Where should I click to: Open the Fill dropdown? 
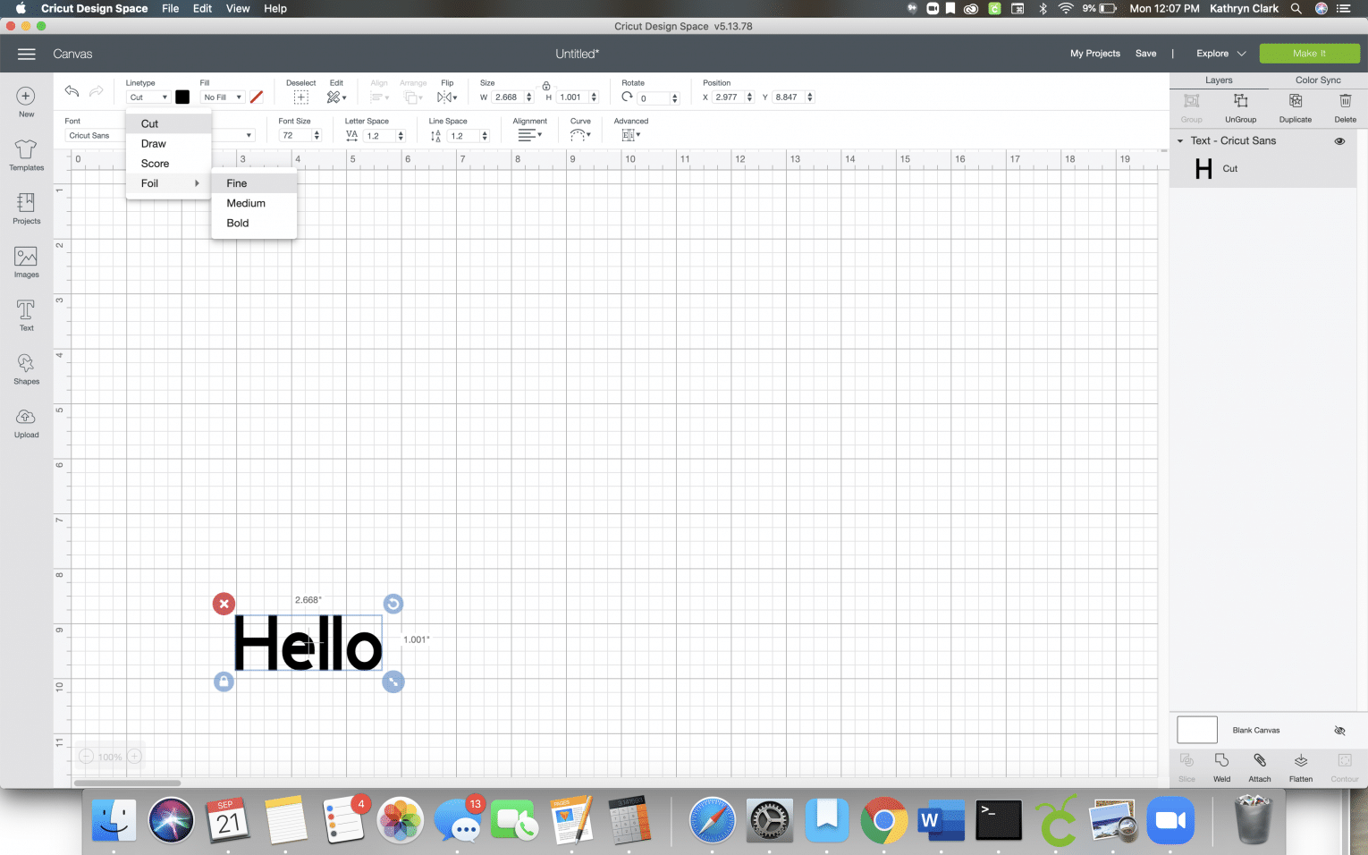[x=222, y=97]
